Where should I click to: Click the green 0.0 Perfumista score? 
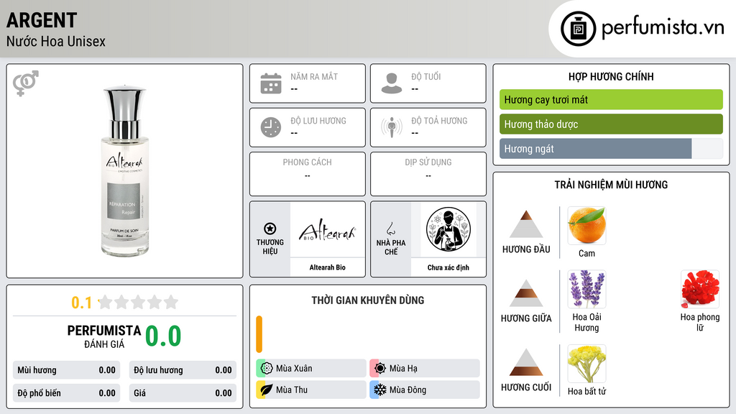coord(163,336)
